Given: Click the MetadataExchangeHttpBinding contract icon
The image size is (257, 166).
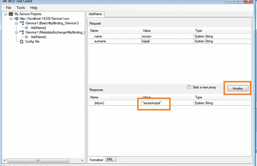Looking at the screenshot, I should coord(22,32).
